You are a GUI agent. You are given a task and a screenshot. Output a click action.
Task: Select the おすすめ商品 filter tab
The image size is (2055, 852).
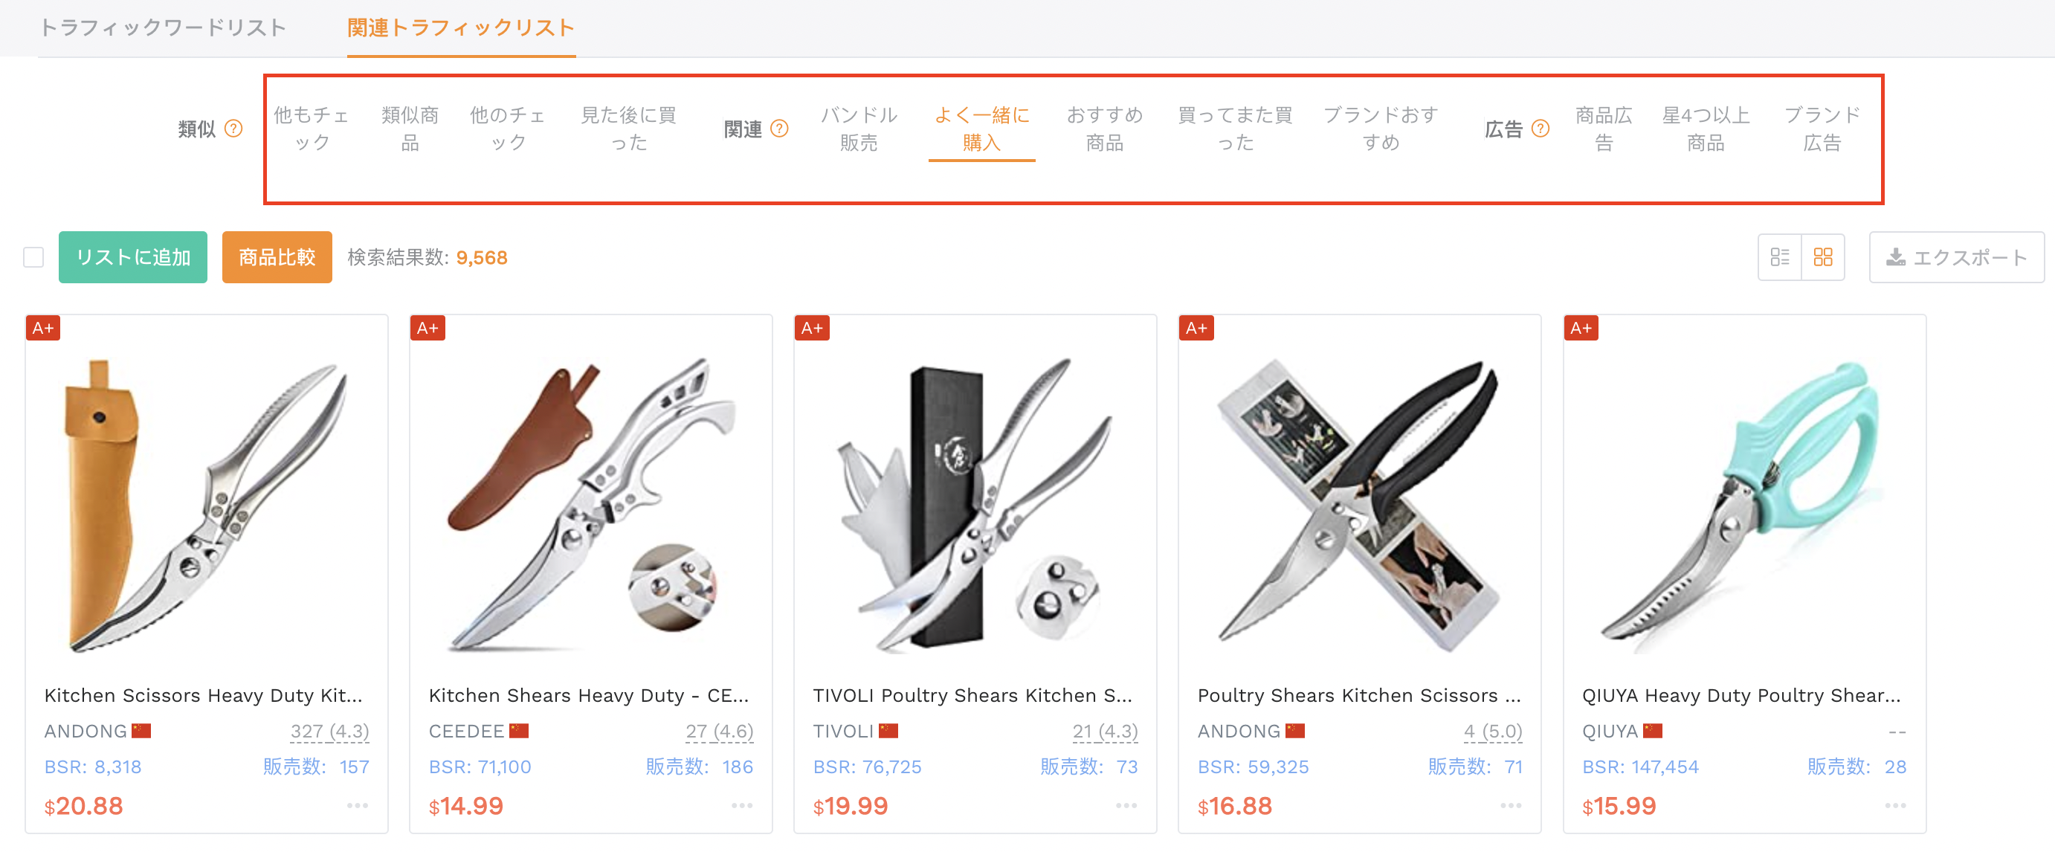[x=1104, y=129]
